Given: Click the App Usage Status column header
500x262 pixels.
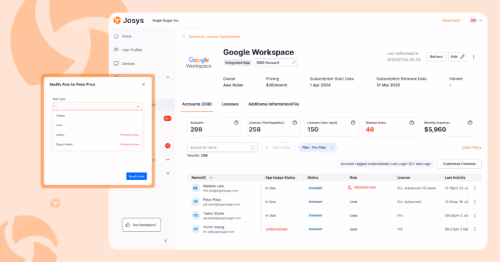Looking at the screenshot, I should tap(280, 178).
